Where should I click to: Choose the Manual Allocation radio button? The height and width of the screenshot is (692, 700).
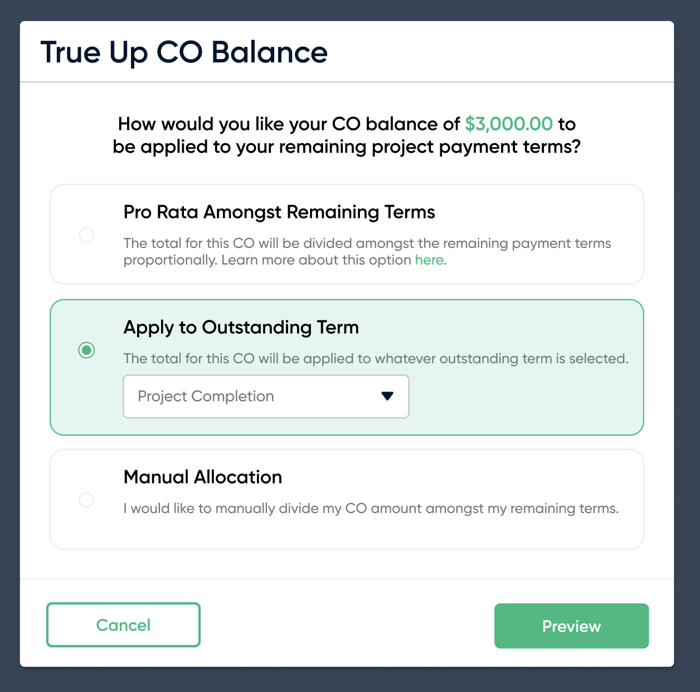(x=86, y=500)
